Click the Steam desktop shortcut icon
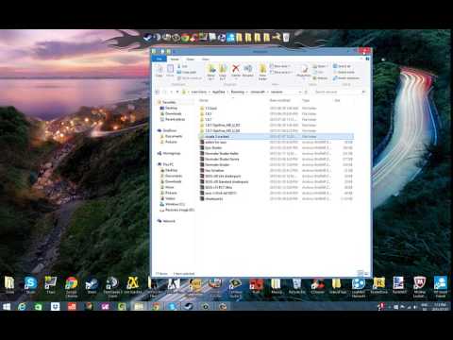 (92, 284)
